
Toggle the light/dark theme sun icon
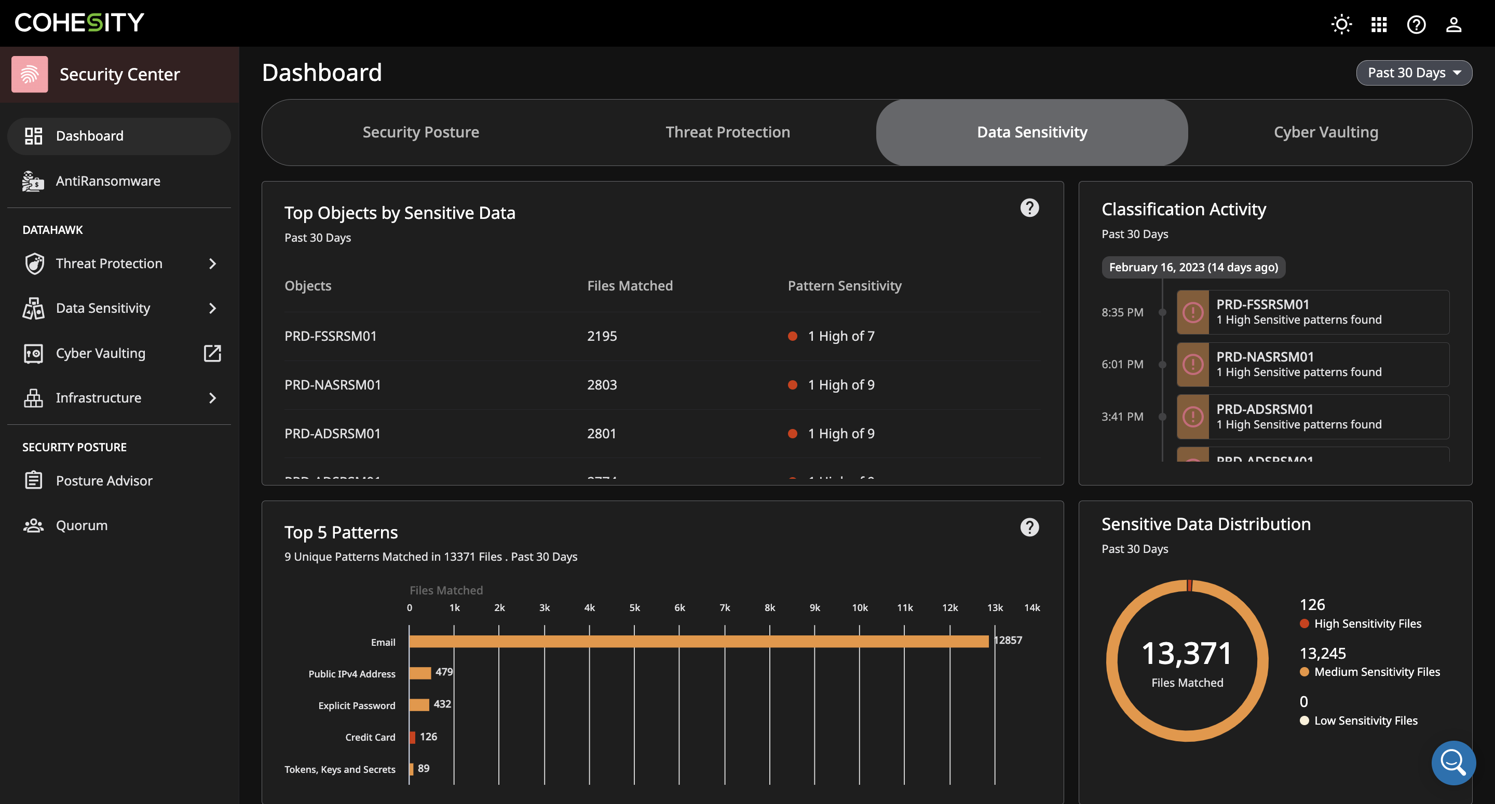(x=1341, y=24)
